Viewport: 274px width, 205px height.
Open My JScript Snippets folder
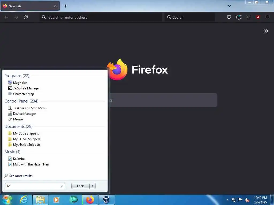coord(24,144)
